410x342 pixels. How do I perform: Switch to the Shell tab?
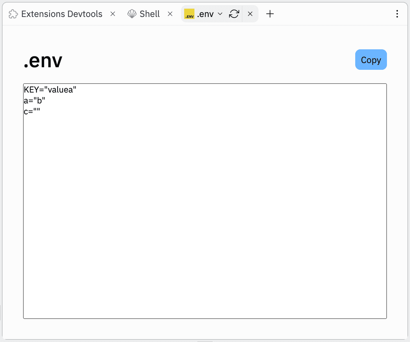[x=150, y=14]
